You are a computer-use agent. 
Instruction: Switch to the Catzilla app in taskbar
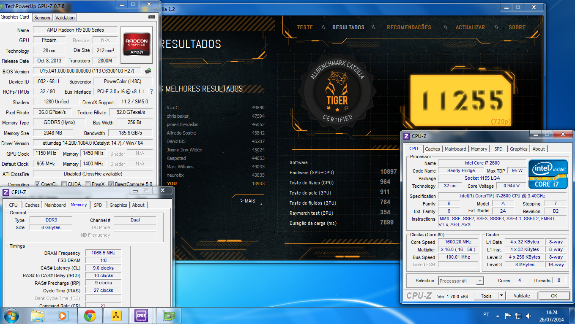115,316
